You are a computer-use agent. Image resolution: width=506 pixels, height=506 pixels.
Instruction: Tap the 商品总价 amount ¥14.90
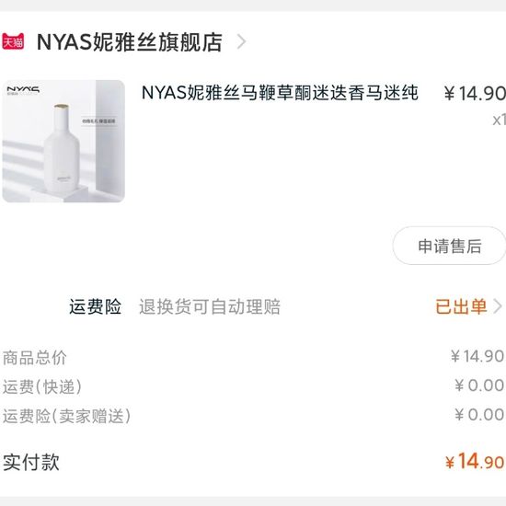click(x=477, y=356)
